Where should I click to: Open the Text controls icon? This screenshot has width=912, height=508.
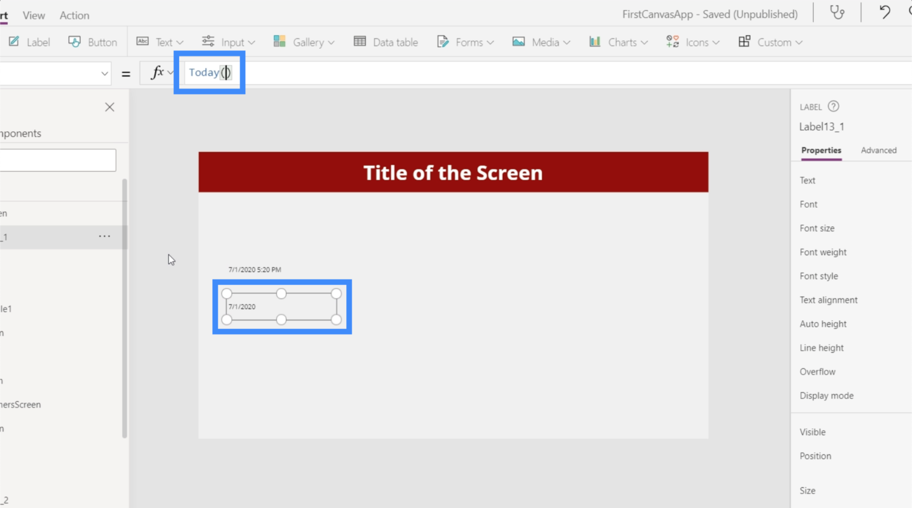pos(142,42)
